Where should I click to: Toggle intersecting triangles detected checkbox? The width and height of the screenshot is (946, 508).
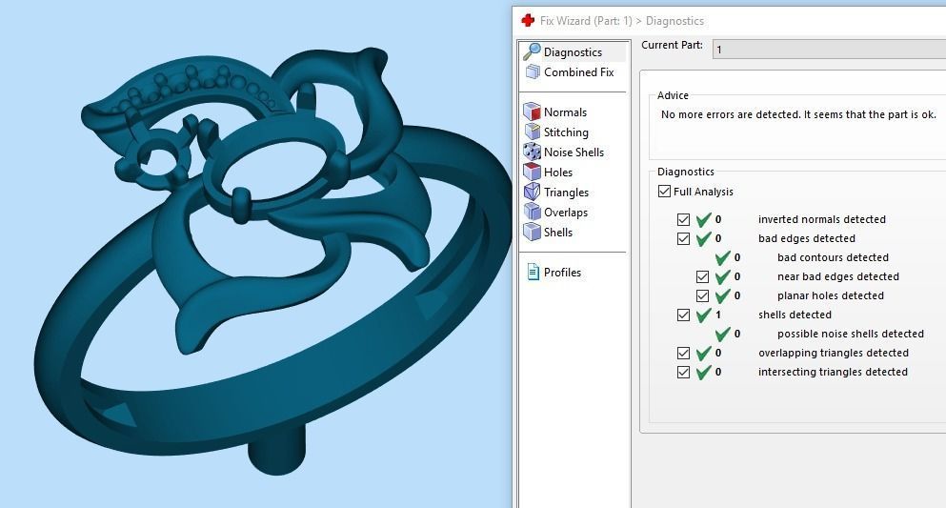tap(683, 373)
